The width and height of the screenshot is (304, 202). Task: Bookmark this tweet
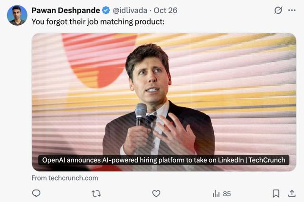pyautogui.click(x=276, y=193)
